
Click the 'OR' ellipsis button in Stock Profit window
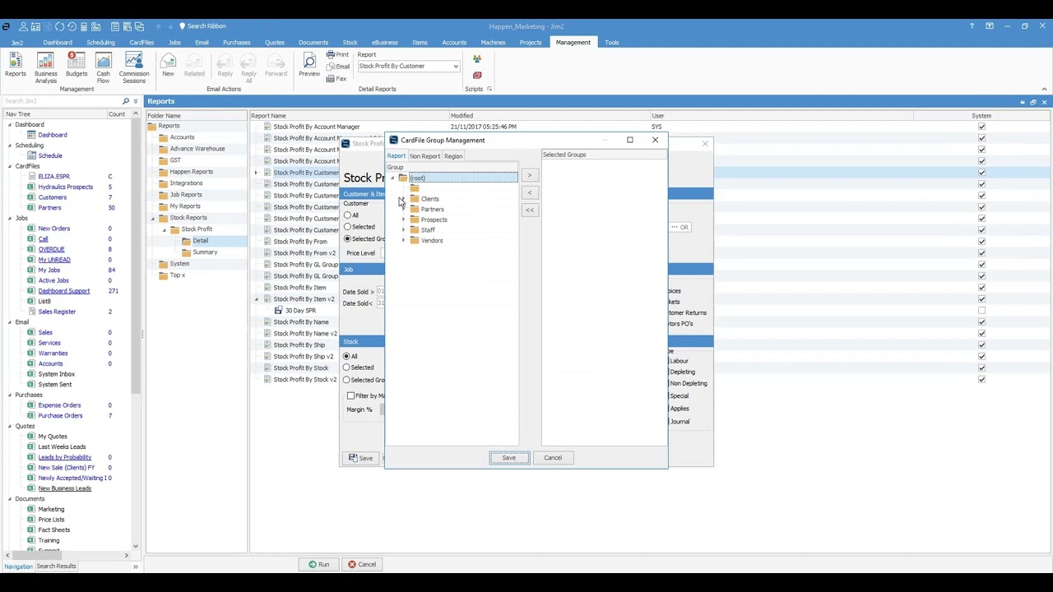pyautogui.click(x=680, y=227)
